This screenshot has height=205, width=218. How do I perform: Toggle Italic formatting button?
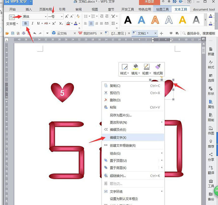tap(32, 23)
